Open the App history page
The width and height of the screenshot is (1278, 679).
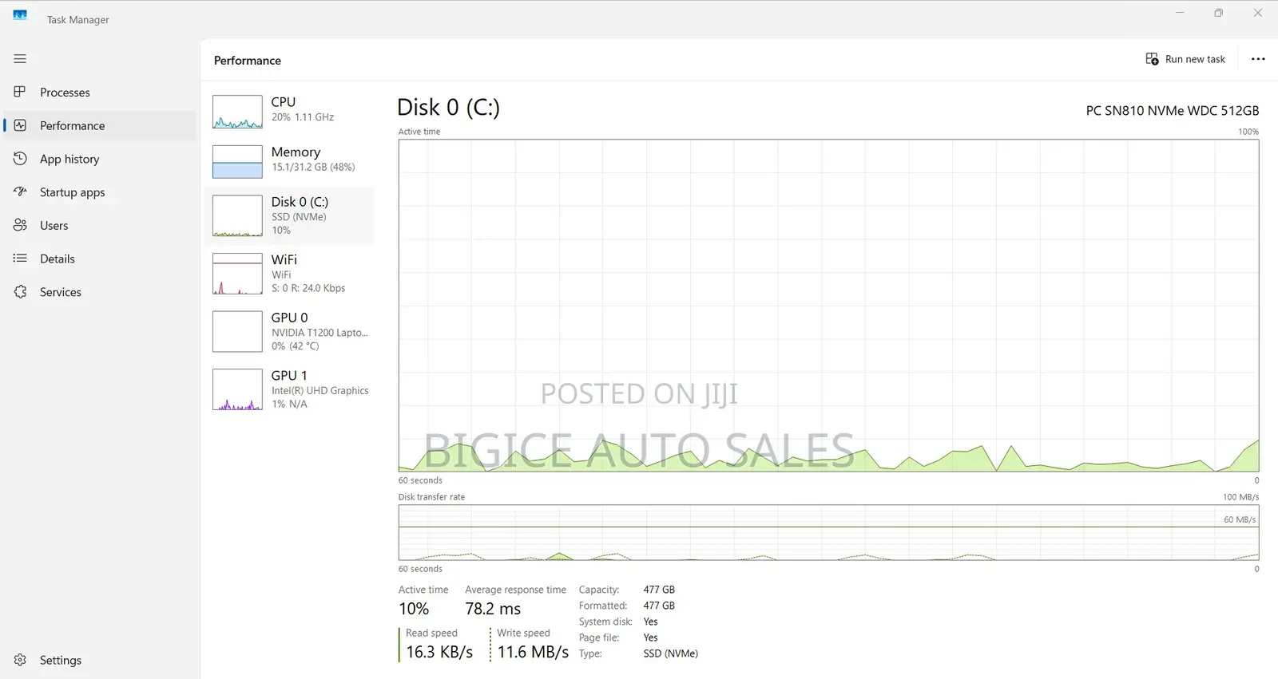click(100, 159)
